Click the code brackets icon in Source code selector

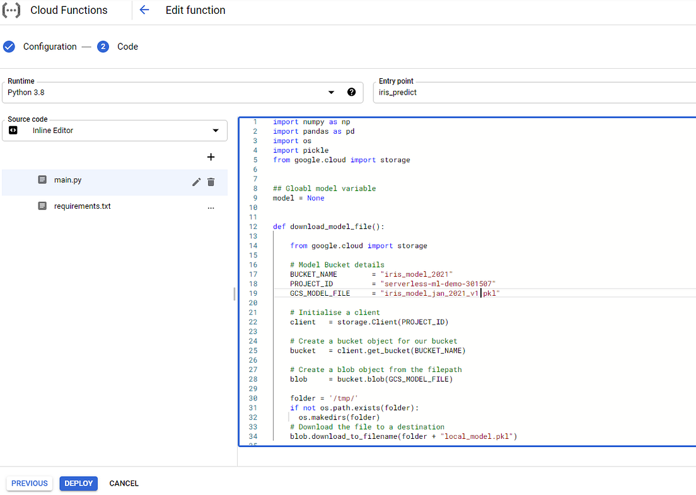14,131
